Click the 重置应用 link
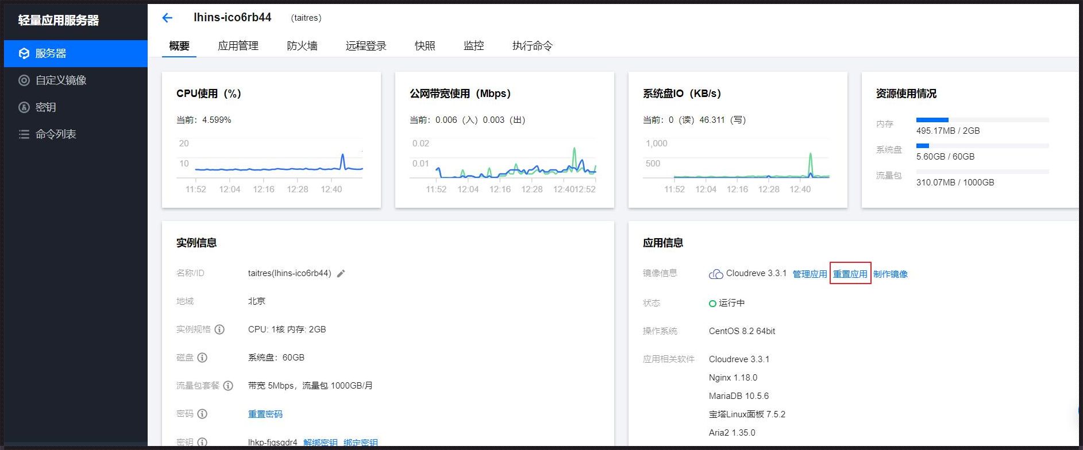This screenshot has height=450, width=1083. 850,274
